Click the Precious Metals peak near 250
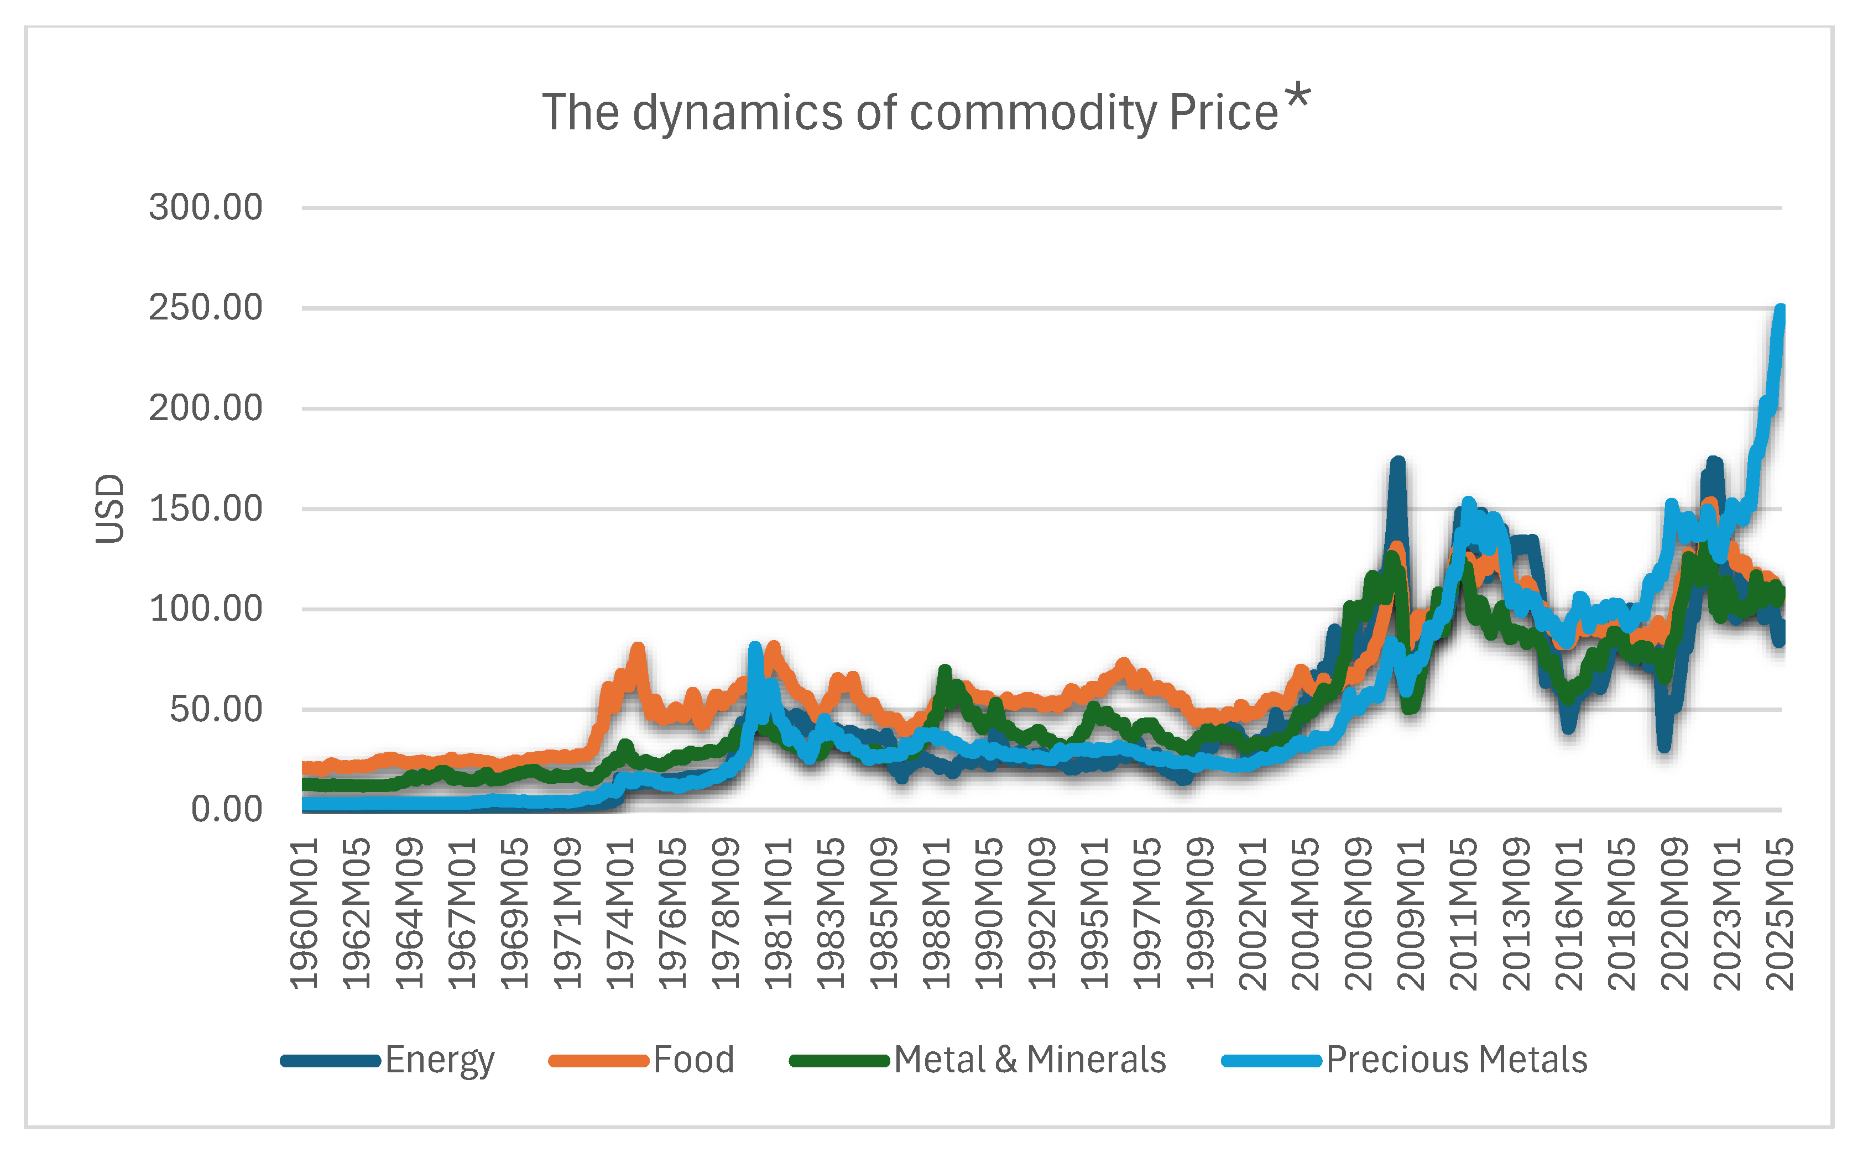 tap(1781, 310)
